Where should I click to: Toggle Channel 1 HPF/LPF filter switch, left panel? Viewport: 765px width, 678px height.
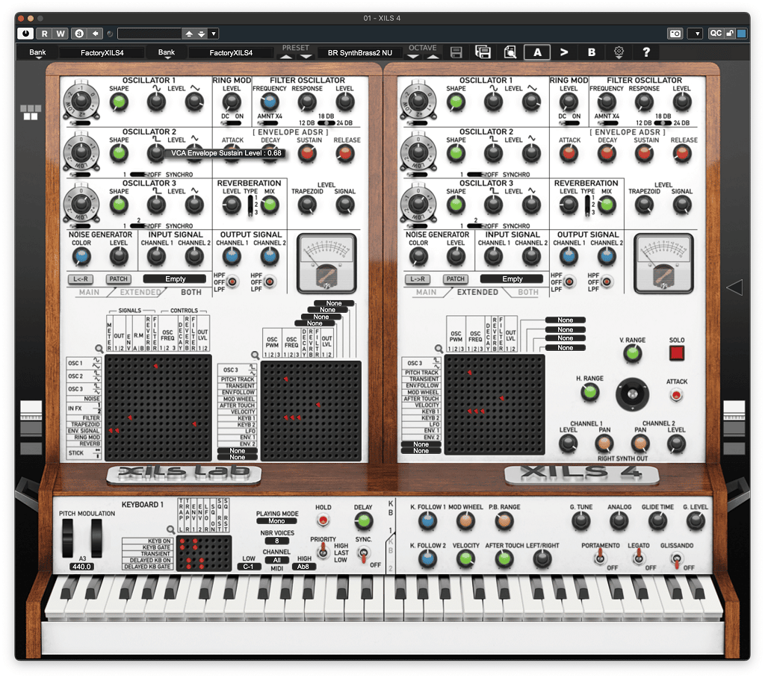tap(232, 282)
